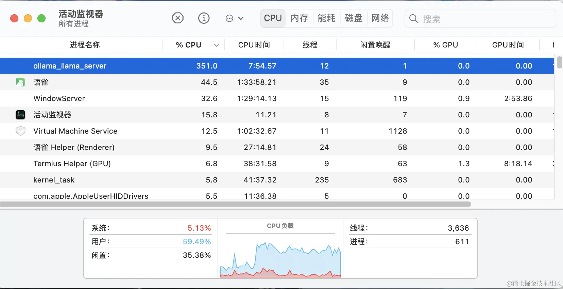Sort by CPU时间 column header
The width and height of the screenshot is (563, 289).
coord(254,45)
